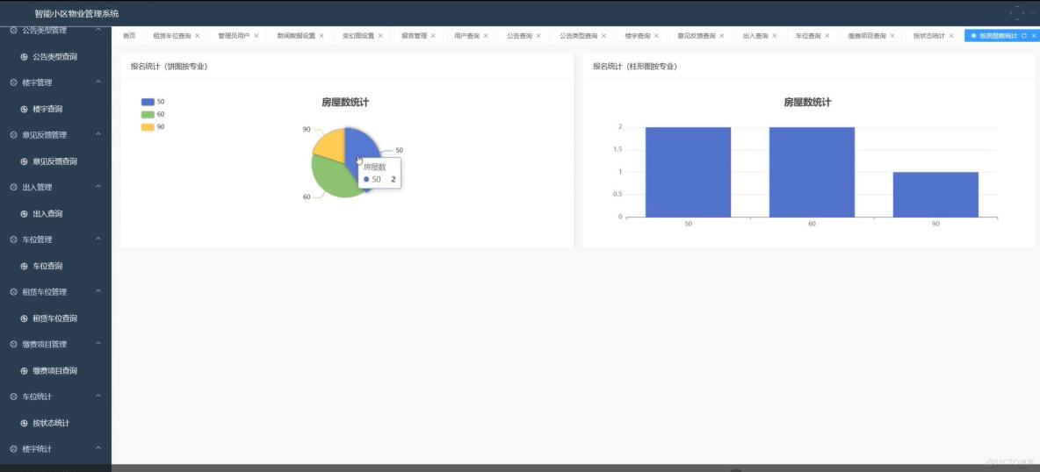This screenshot has height=472, width=1040.
Task: Close the 变幻图设置 tab
Action: [x=380, y=36]
